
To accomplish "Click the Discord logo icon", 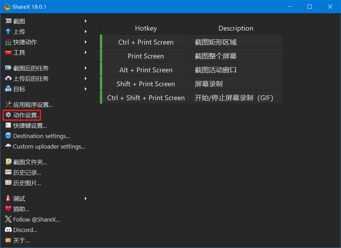I will pyautogui.click(x=8, y=230).
